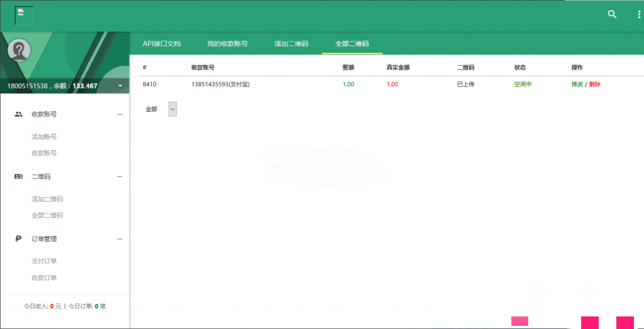The image size is (644, 329).
Task: Click the user avatar icon
Action: (x=19, y=50)
